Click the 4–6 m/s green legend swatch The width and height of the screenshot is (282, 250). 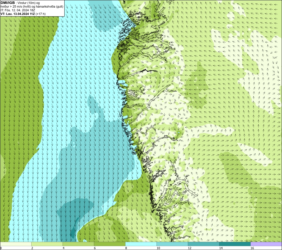tap(78, 244)
